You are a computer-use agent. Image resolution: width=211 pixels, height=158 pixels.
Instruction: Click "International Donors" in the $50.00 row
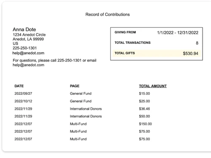pyautogui.click(x=86, y=116)
